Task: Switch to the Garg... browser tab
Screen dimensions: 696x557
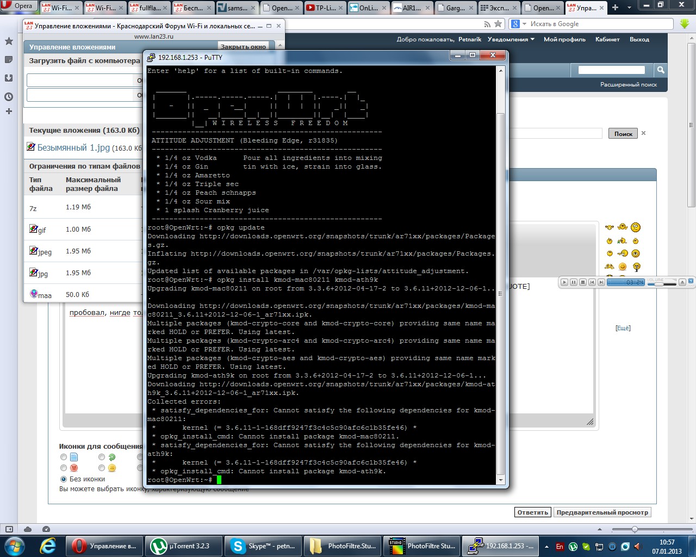Action: [x=455, y=8]
